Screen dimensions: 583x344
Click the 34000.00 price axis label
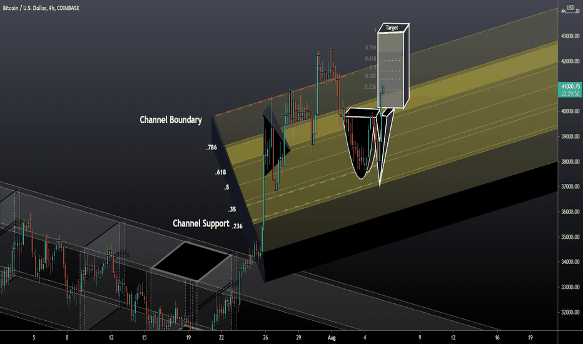click(570, 262)
